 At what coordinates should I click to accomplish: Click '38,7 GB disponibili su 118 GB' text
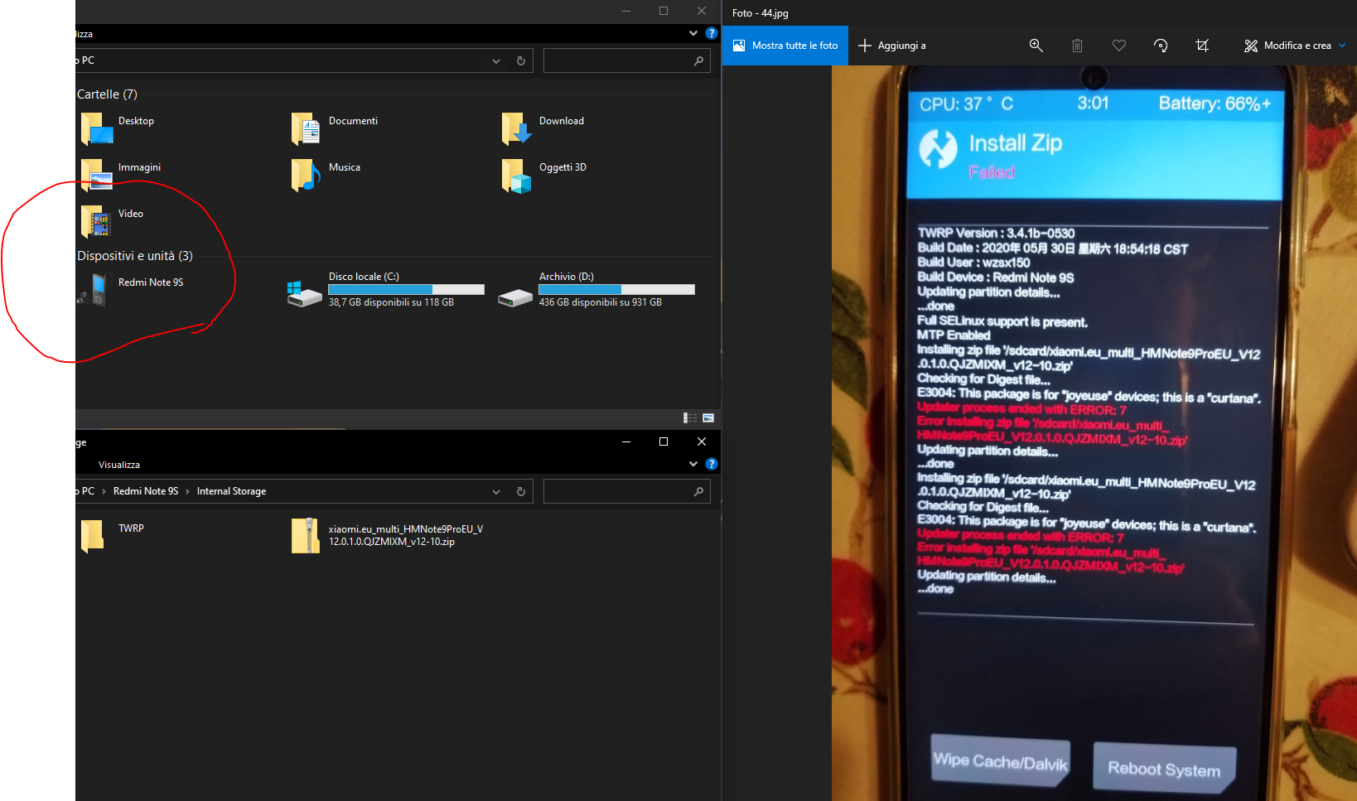point(391,302)
